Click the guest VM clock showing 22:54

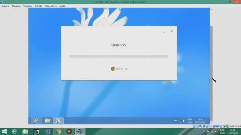point(200,121)
